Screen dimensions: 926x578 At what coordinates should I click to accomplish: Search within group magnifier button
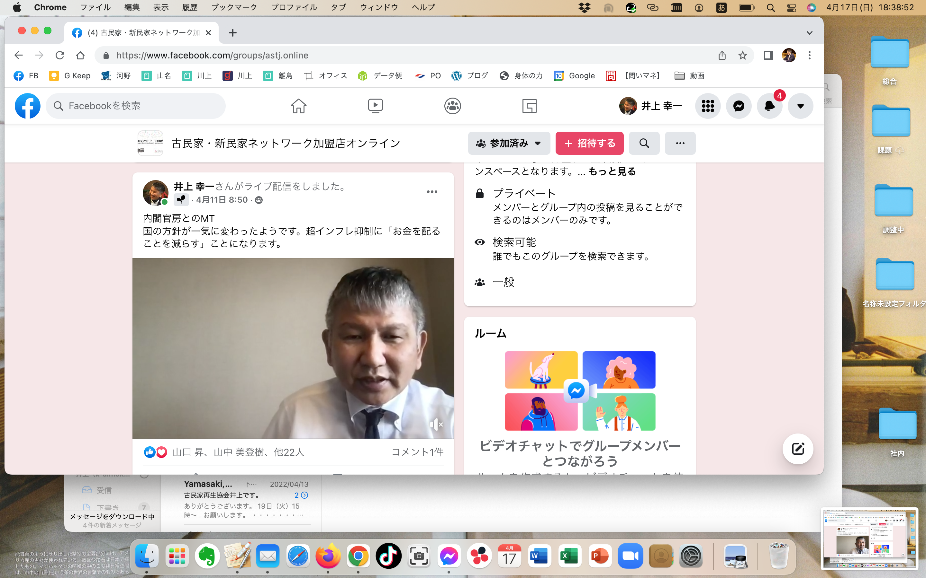click(x=644, y=143)
